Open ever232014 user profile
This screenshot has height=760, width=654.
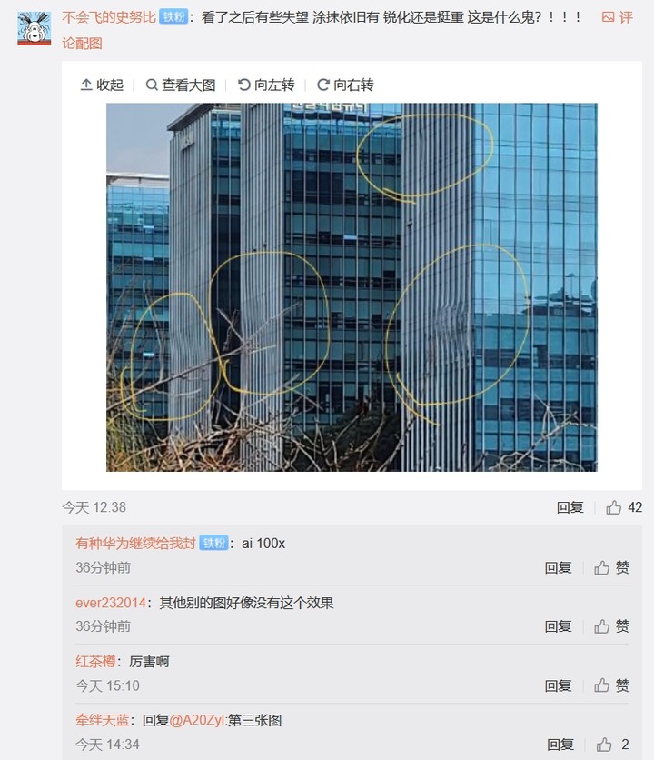[x=111, y=603]
